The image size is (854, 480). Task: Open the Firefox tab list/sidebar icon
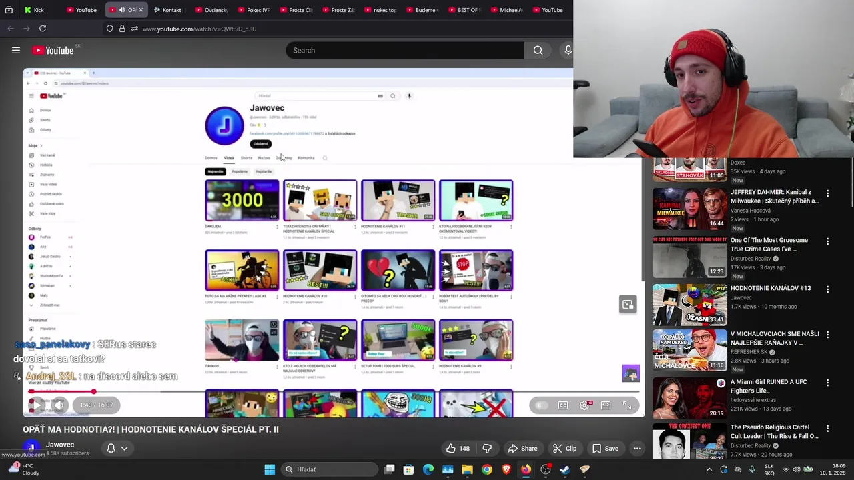(9, 10)
